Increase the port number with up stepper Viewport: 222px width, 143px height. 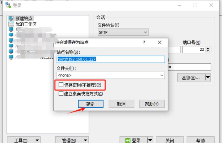coord(208,48)
